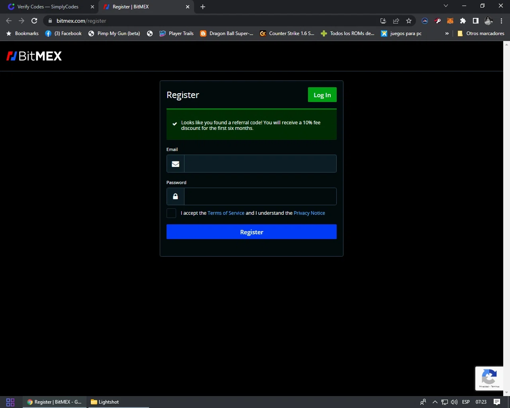Open the Todos los ROMs bookmark
The image size is (510, 408).
point(347,33)
